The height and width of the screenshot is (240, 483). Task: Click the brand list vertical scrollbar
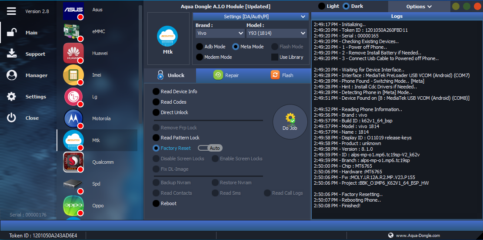(140, 65)
